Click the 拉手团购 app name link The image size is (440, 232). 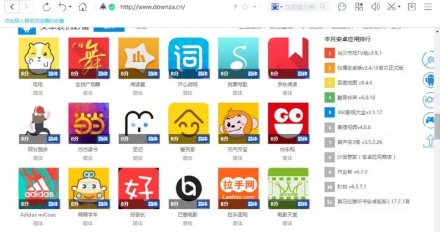point(237,215)
